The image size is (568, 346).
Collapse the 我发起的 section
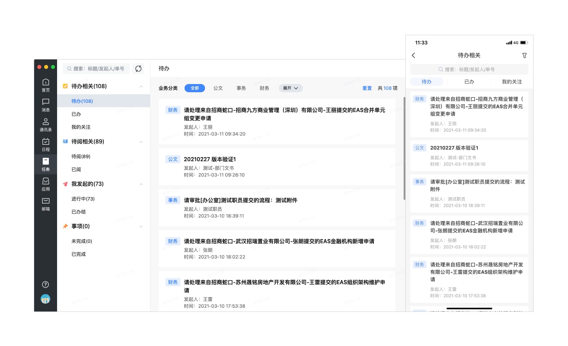141,184
